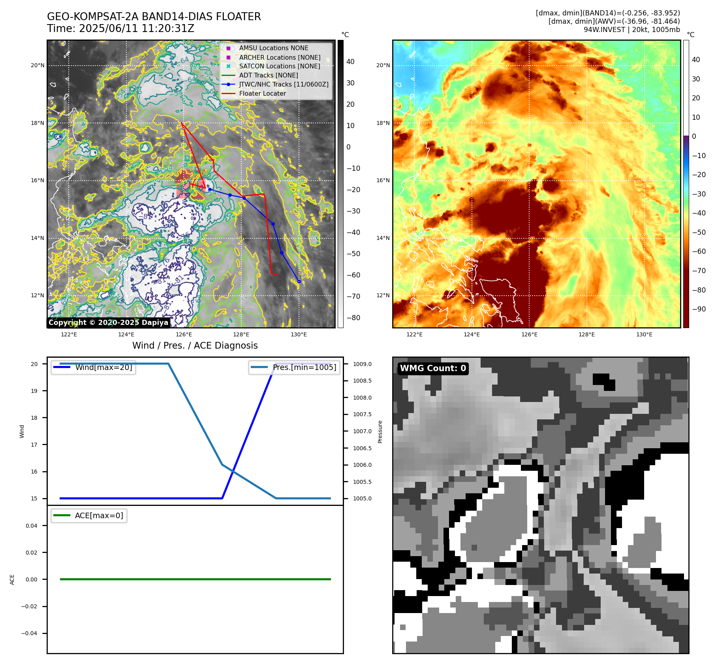
Task: Select the 'Floater Locater' legend text
Action: pyautogui.click(x=262, y=93)
